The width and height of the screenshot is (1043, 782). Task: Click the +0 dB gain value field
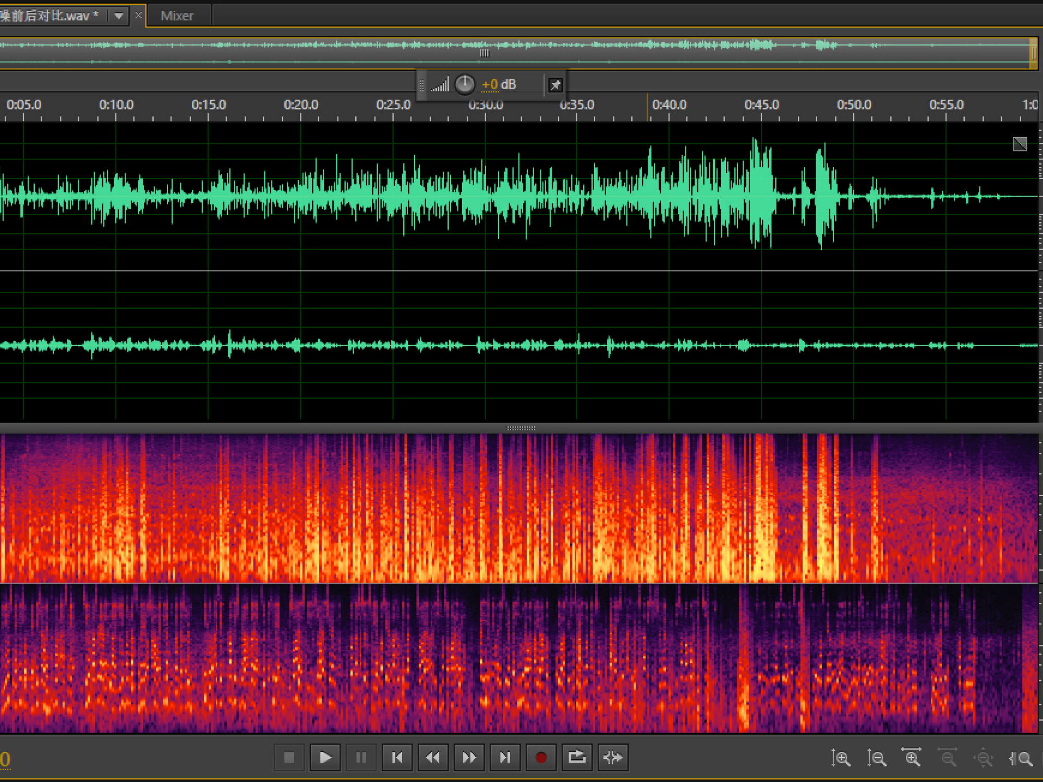click(x=499, y=84)
